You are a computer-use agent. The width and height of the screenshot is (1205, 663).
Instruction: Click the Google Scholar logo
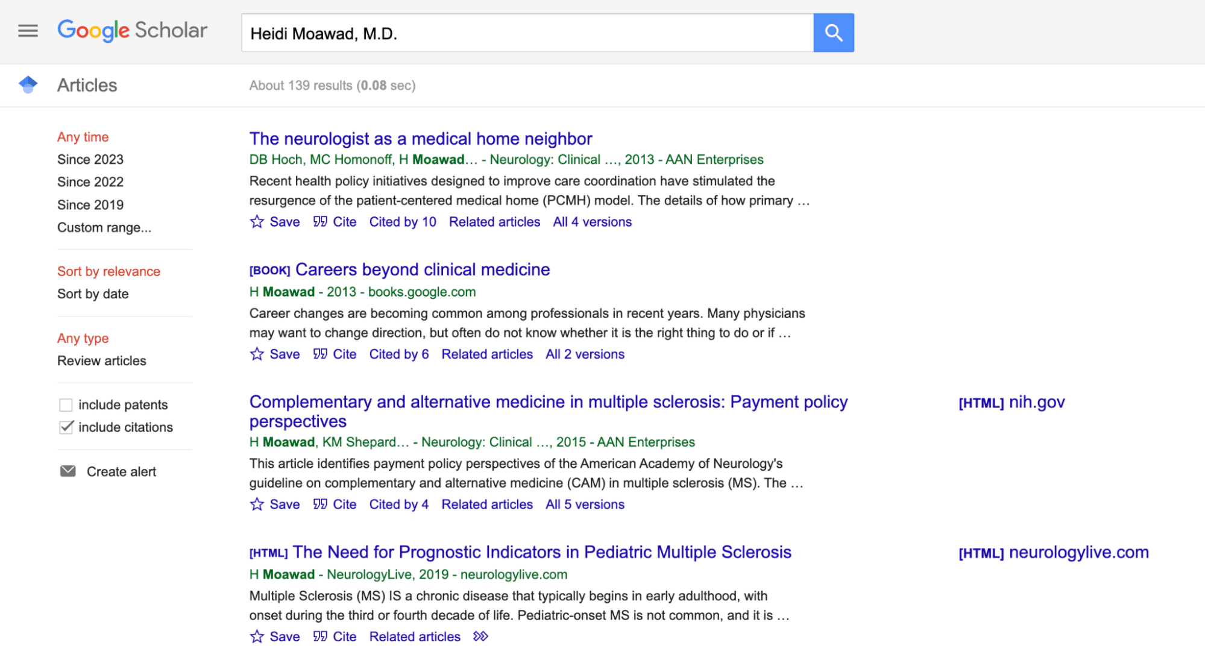click(132, 31)
